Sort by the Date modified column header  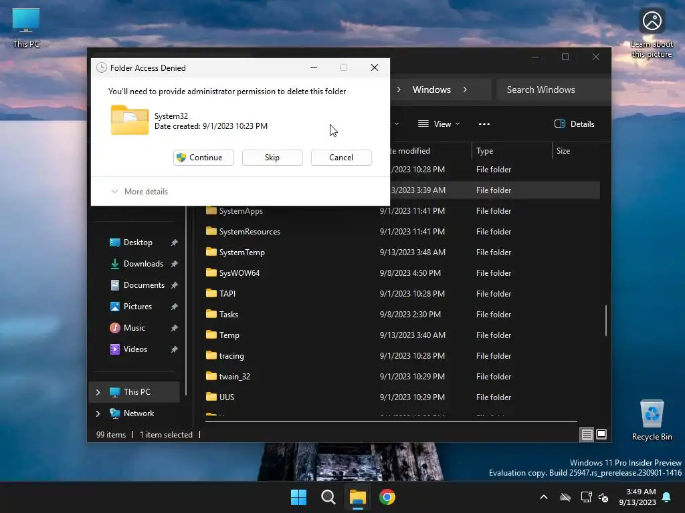(x=430, y=151)
